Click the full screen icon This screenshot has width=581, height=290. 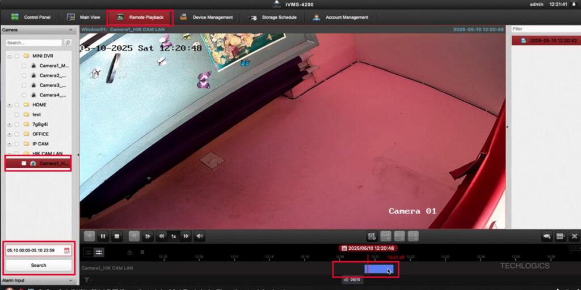tap(574, 236)
